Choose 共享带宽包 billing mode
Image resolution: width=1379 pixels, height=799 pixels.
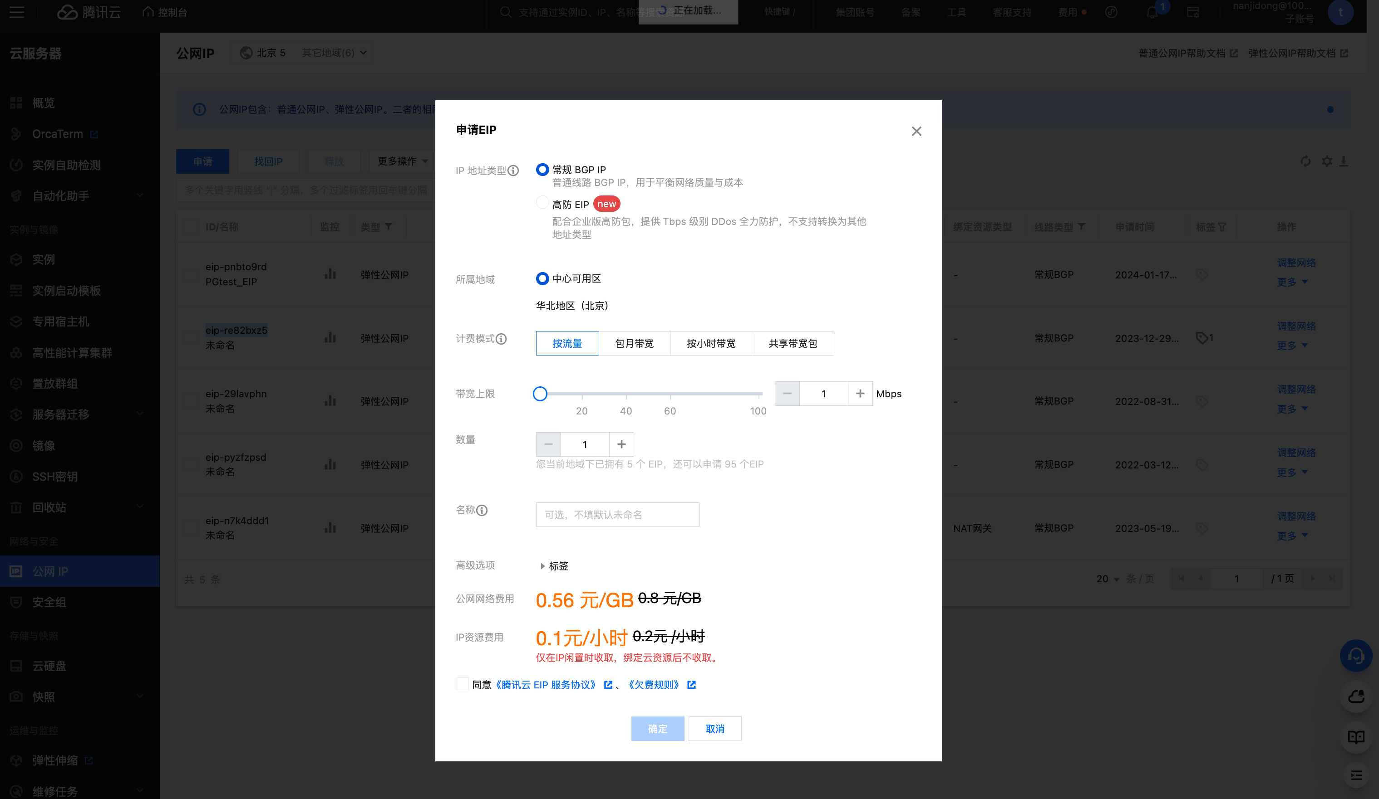pyautogui.click(x=793, y=343)
